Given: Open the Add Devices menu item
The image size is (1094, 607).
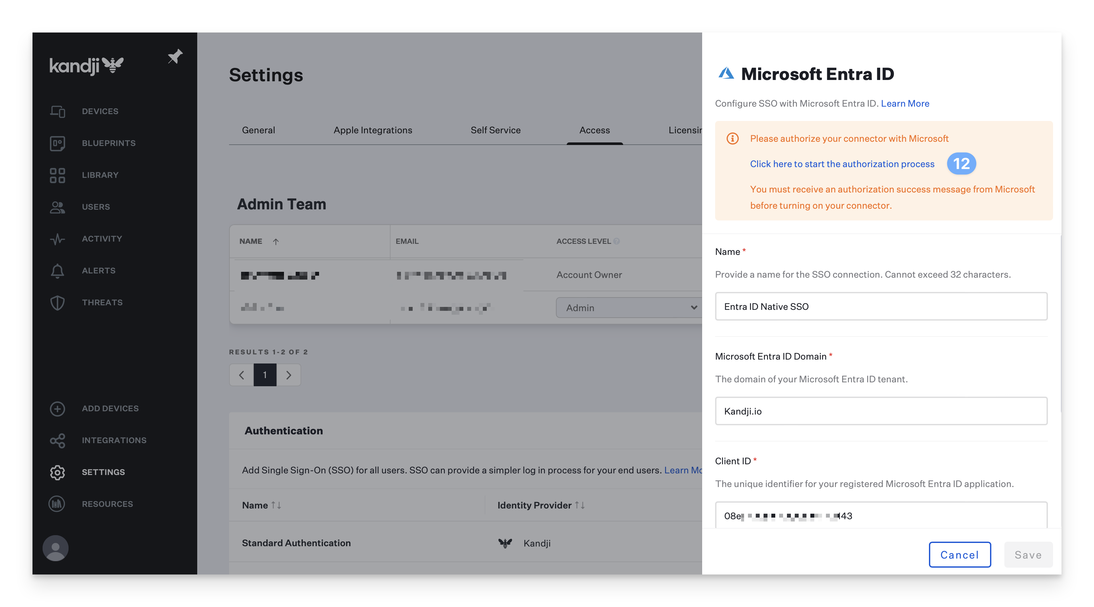Looking at the screenshot, I should click(110, 408).
